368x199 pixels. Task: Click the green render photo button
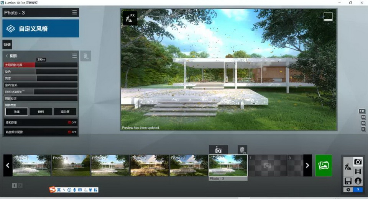pyautogui.click(x=324, y=165)
